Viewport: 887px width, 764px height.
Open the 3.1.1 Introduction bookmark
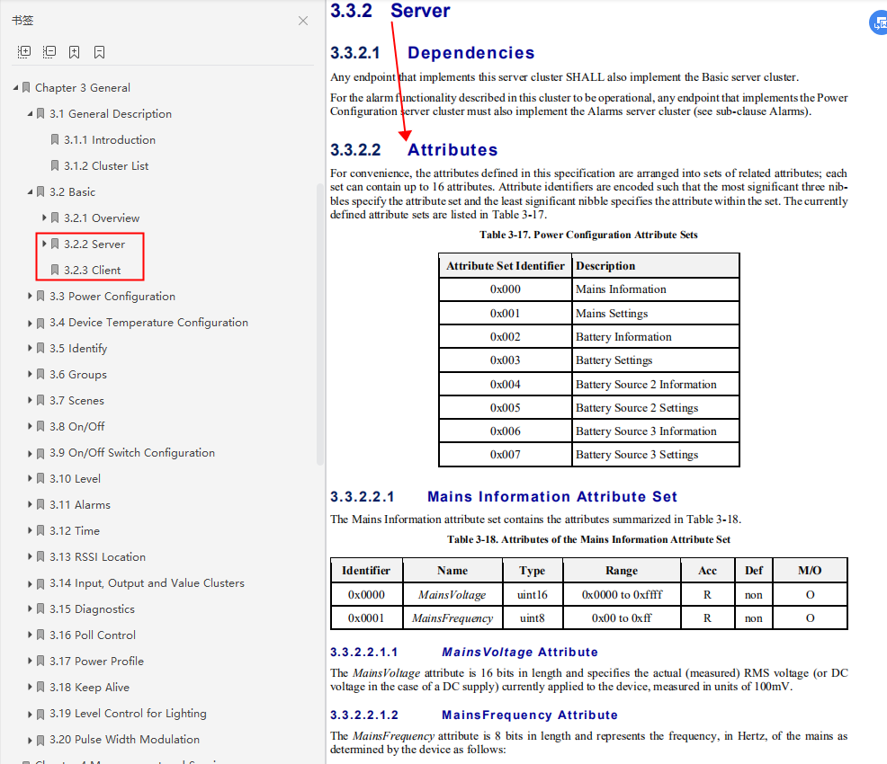tap(109, 139)
